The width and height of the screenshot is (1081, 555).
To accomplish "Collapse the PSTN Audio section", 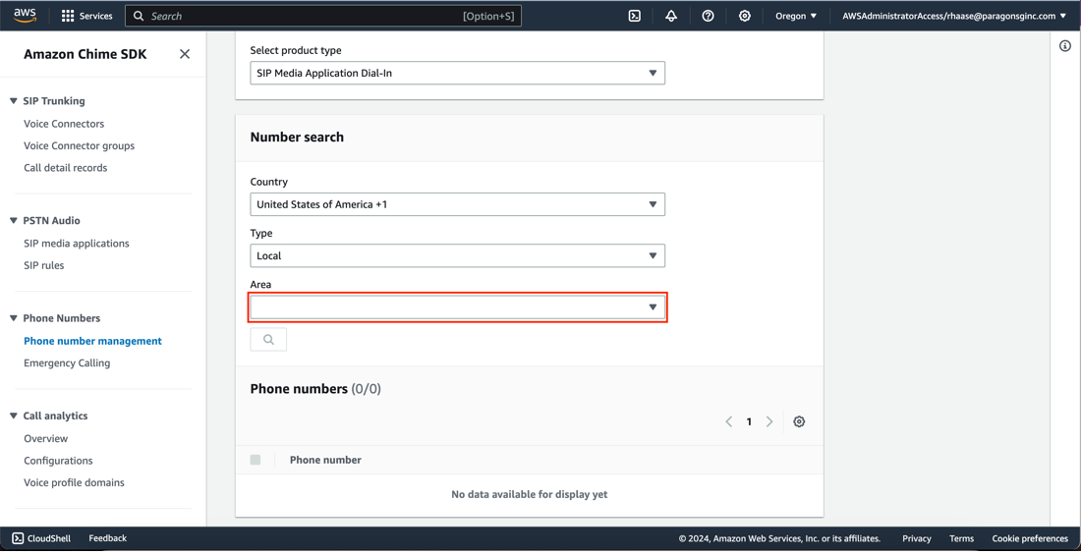I will [x=14, y=221].
